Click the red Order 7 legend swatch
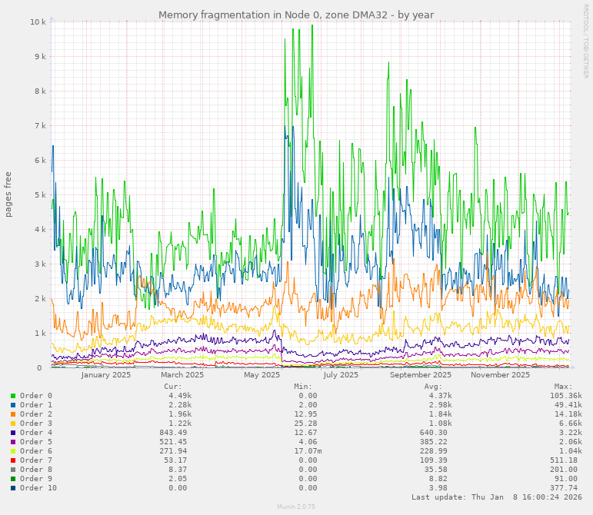This screenshot has height=515, width=593. (x=13, y=460)
